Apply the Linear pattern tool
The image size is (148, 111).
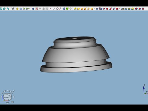point(126,9)
